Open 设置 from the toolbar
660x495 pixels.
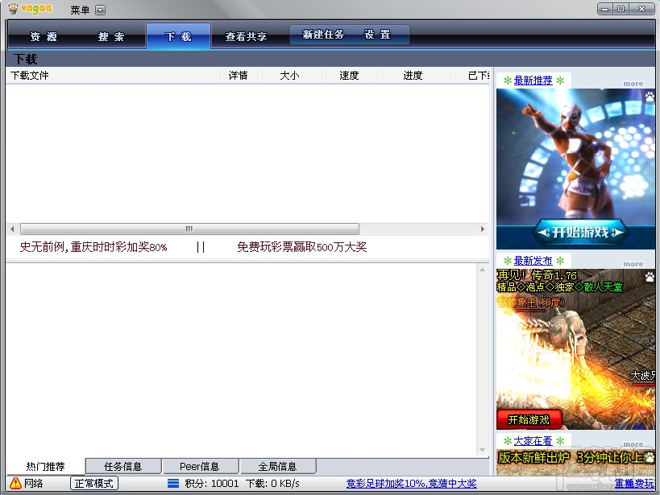[378, 35]
